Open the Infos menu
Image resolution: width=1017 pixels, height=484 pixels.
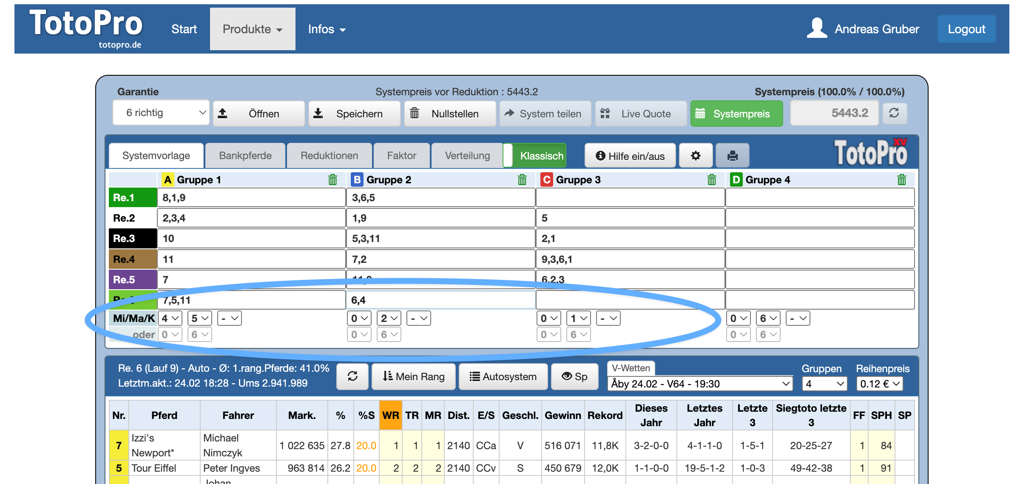pos(327,29)
